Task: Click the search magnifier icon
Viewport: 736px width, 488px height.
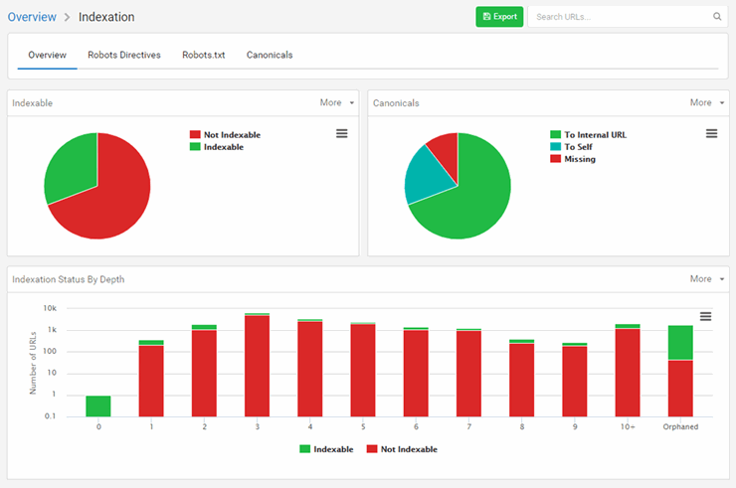Action: click(x=717, y=17)
